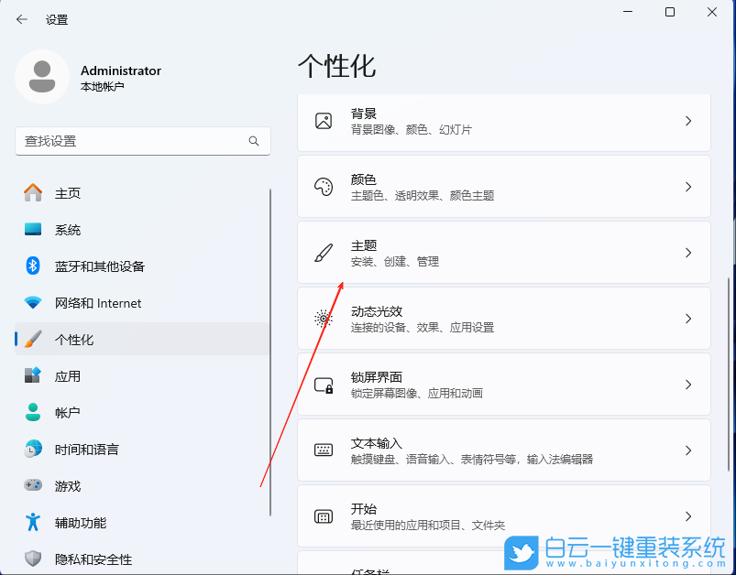Expand the 开始 settings row chevron
Screen dimensions: 736x575
click(687, 516)
